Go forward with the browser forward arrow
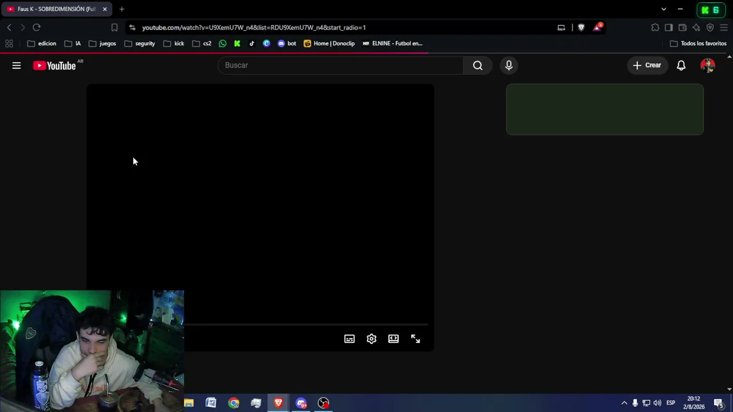733x412 pixels. tap(22, 27)
